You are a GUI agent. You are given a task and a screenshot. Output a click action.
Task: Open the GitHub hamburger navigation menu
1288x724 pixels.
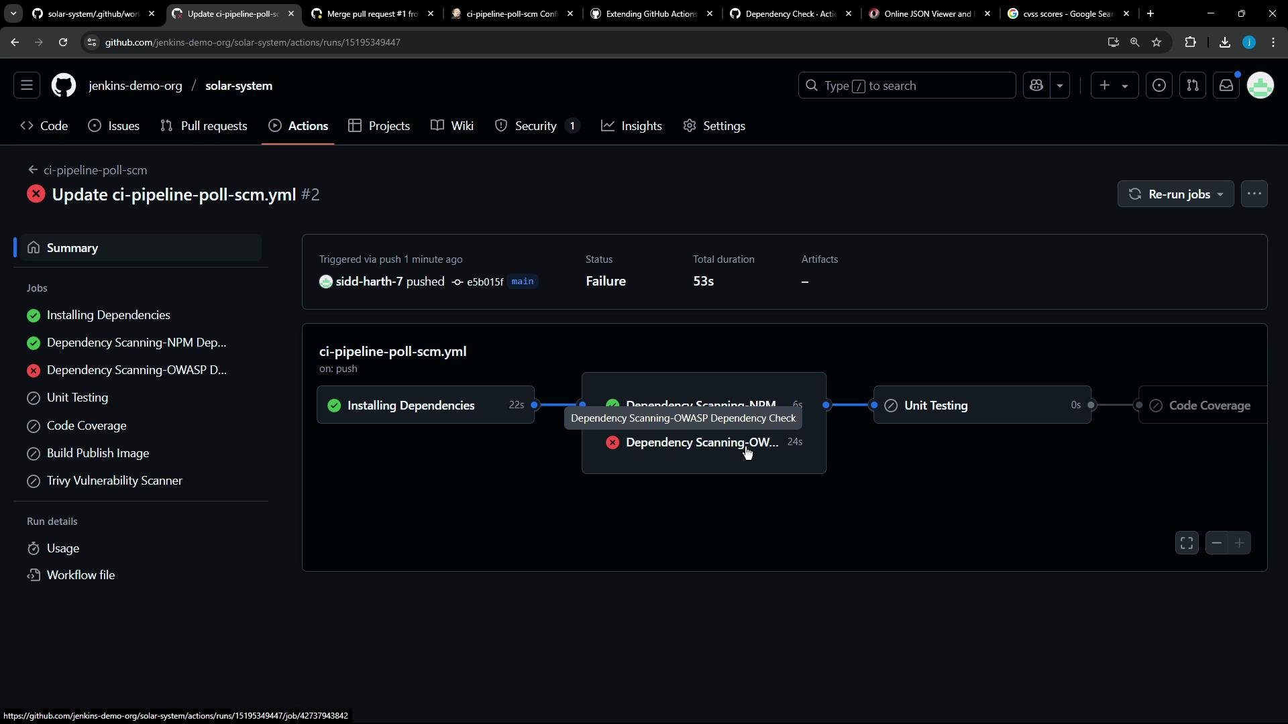27,86
